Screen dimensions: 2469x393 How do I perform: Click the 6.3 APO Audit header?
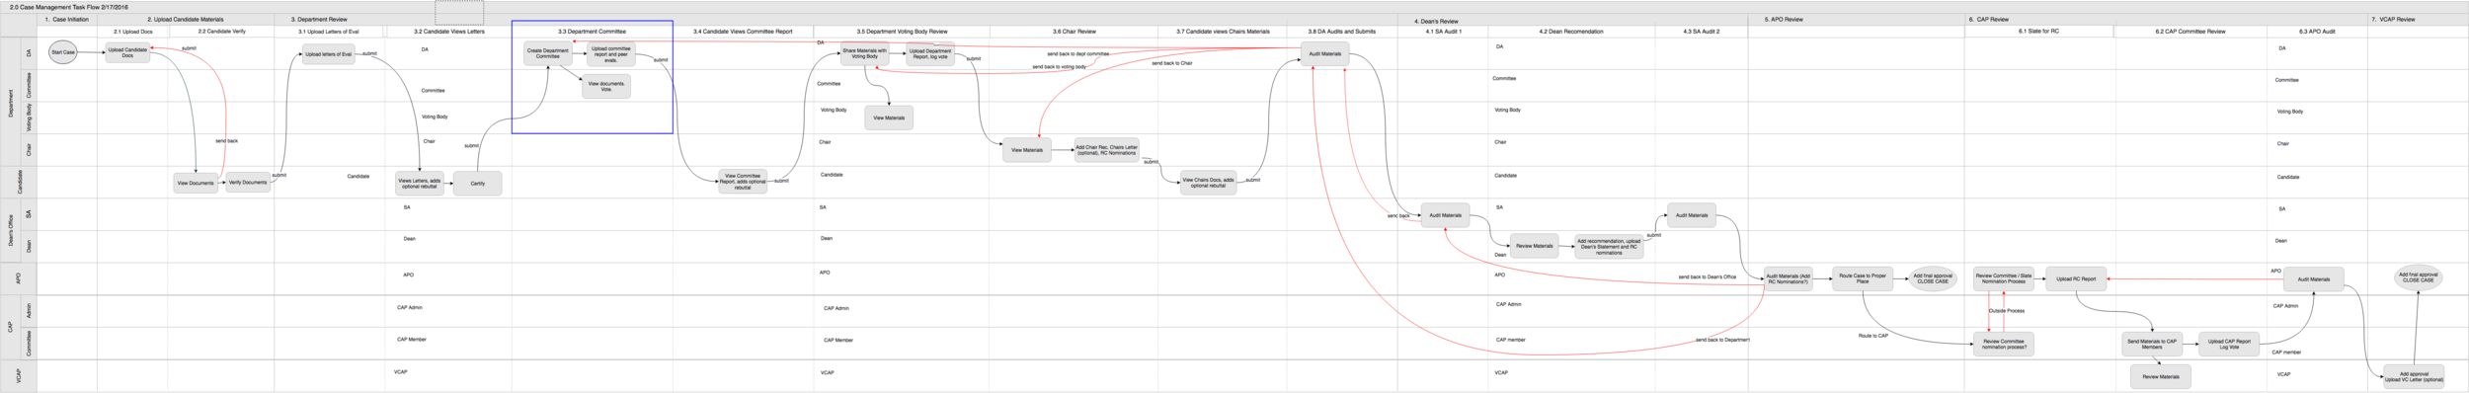click(2317, 32)
